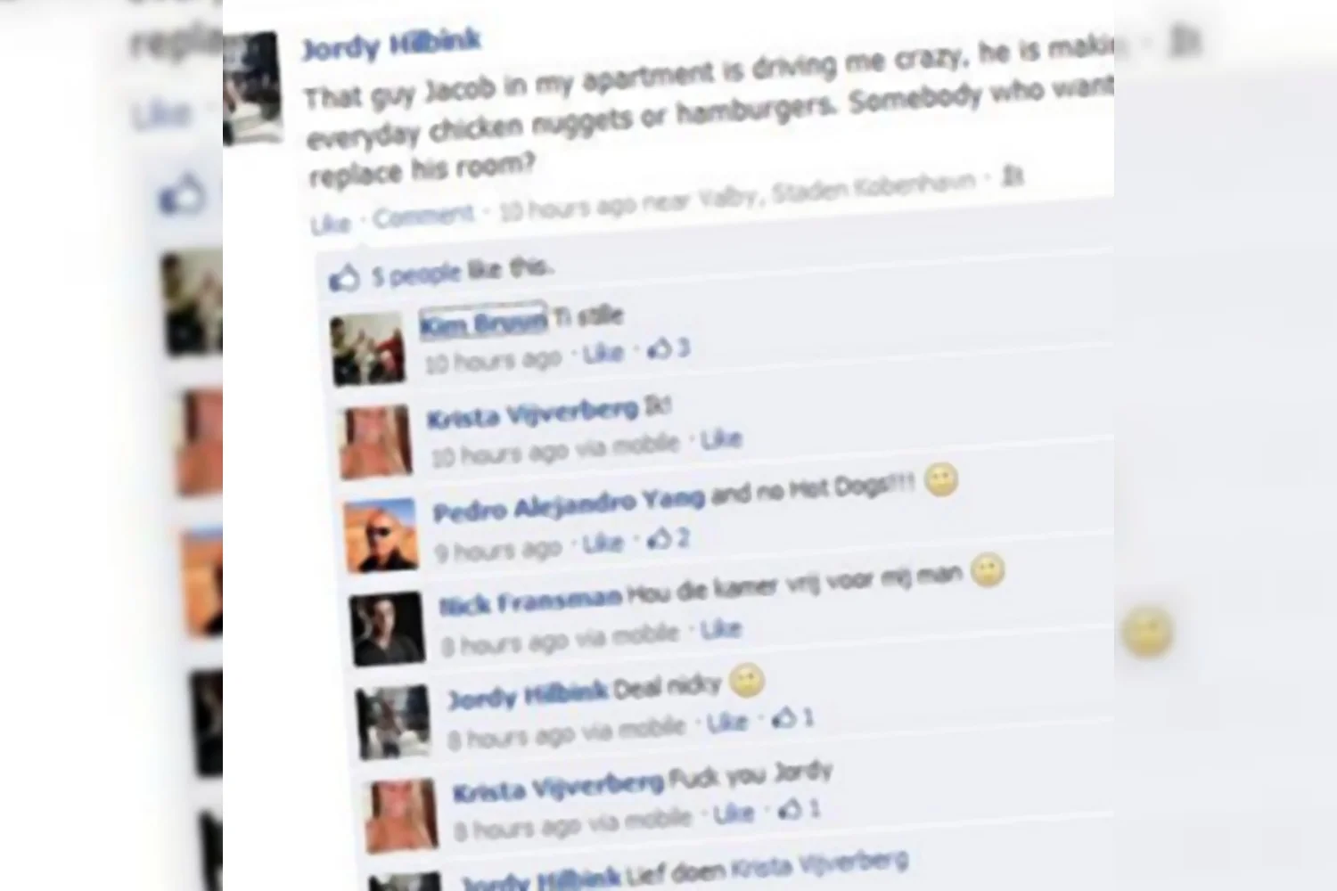1337x891 pixels.
Task: Click thumbs-up icon next to 5 people like this
Action: [x=344, y=279]
